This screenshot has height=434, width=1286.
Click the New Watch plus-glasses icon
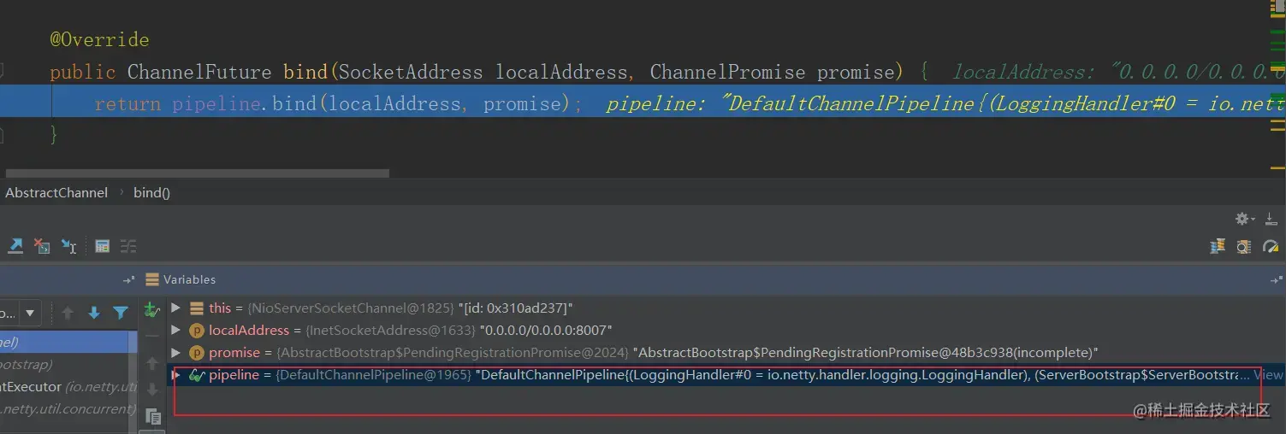tap(152, 310)
